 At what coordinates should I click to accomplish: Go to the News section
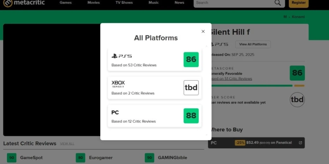coord(179,3)
